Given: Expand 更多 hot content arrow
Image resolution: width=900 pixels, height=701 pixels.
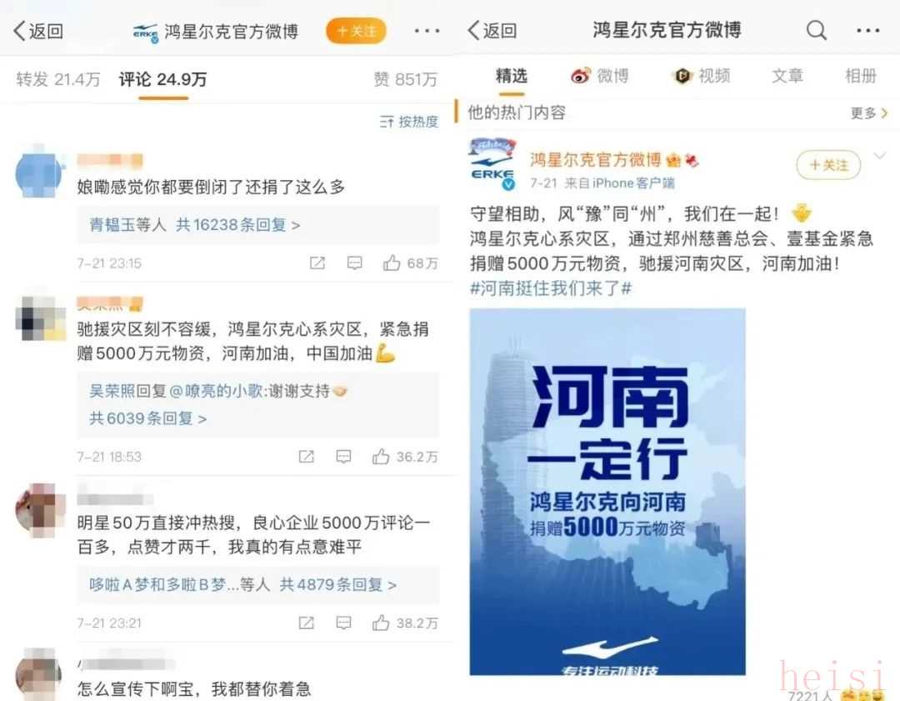Looking at the screenshot, I should point(869,113).
